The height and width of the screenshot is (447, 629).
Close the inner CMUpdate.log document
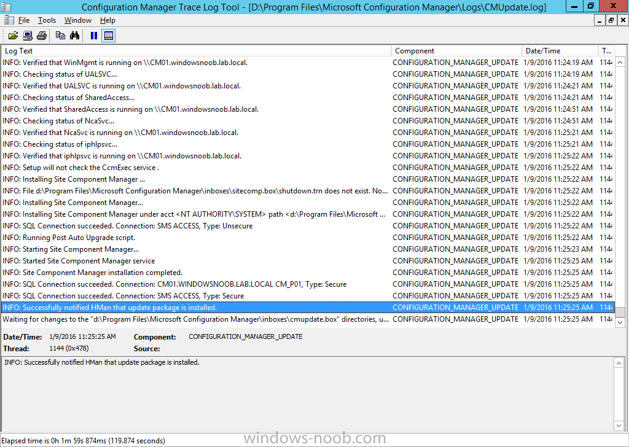click(x=623, y=20)
